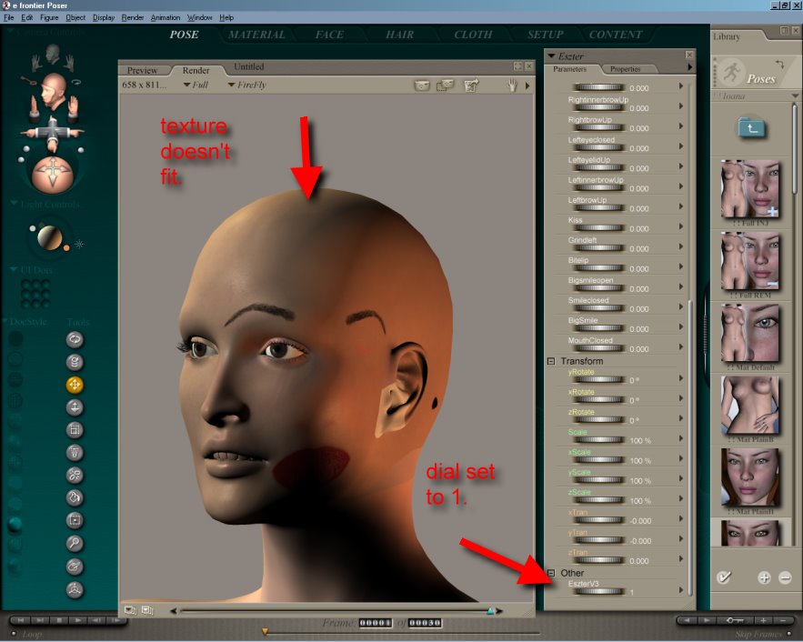Open the MATERIAL room
The width and height of the screenshot is (803, 642).
click(x=256, y=35)
